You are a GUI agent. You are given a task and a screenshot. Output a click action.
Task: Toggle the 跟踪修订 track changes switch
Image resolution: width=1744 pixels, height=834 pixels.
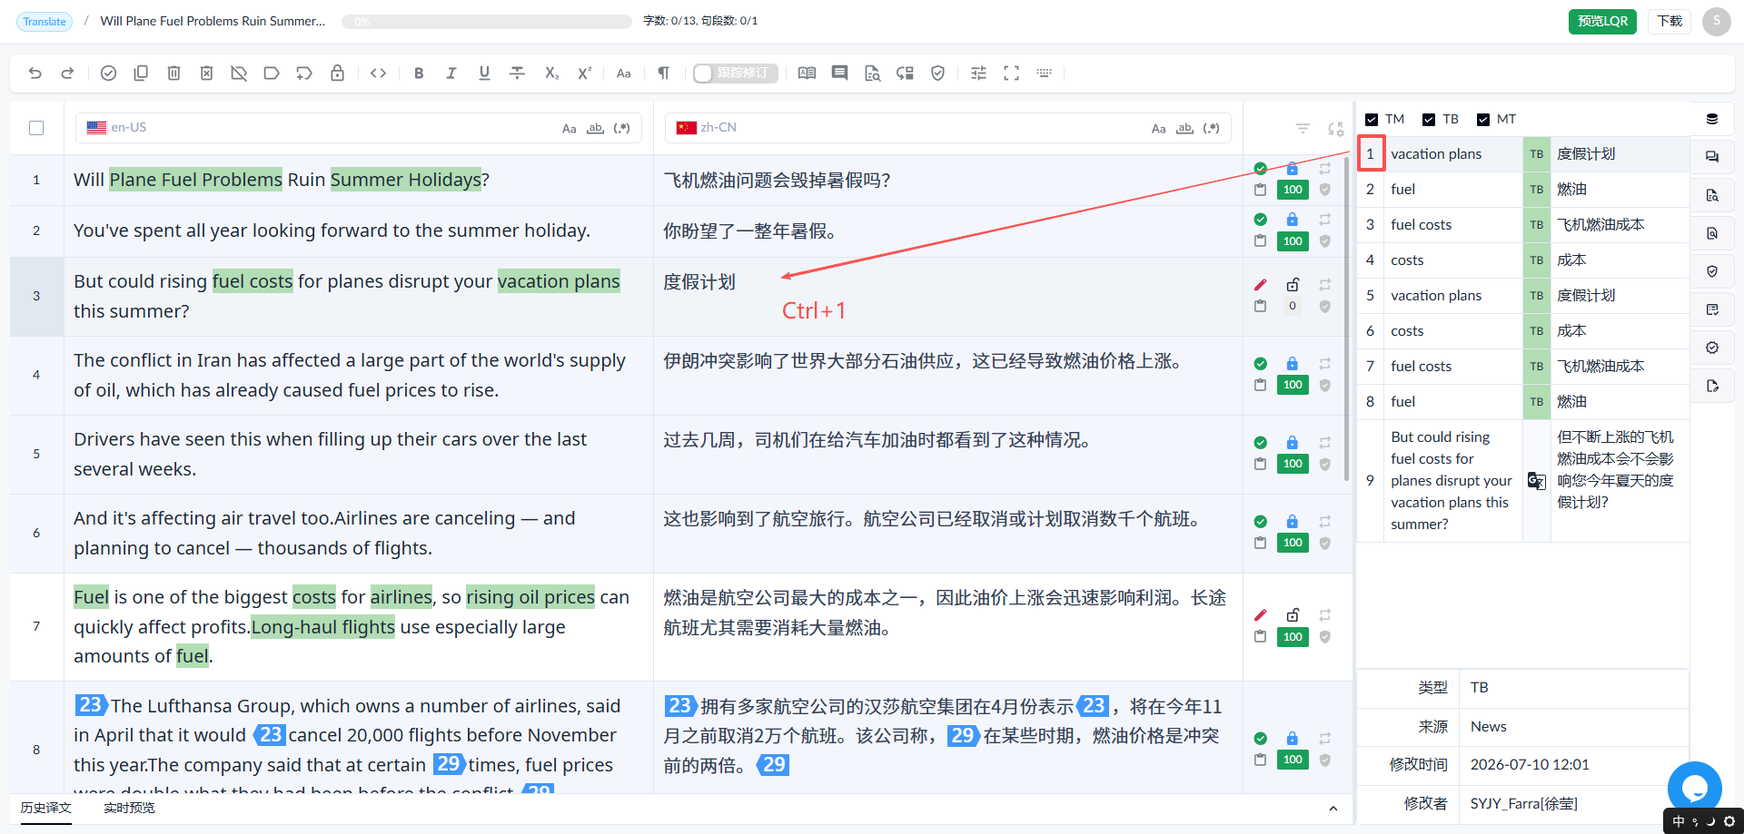click(735, 74)
